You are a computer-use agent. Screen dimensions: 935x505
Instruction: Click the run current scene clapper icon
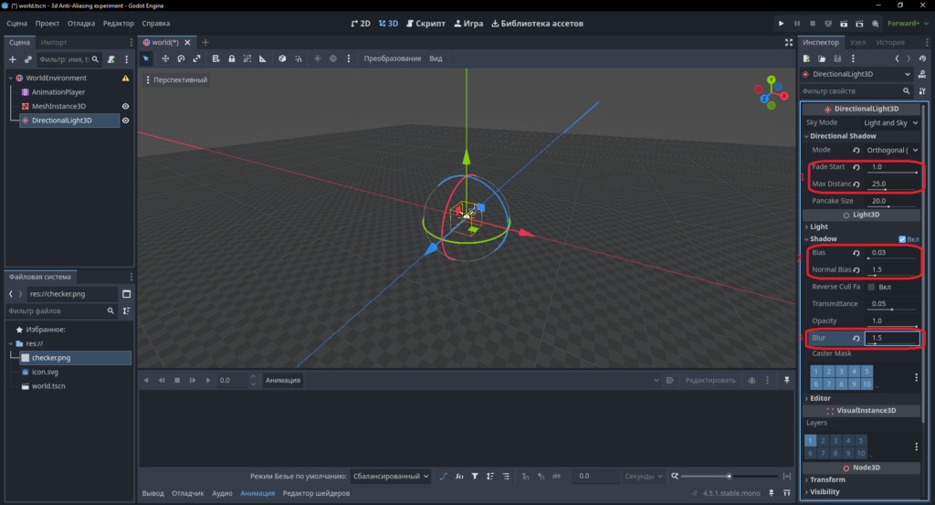coord(844,23)
